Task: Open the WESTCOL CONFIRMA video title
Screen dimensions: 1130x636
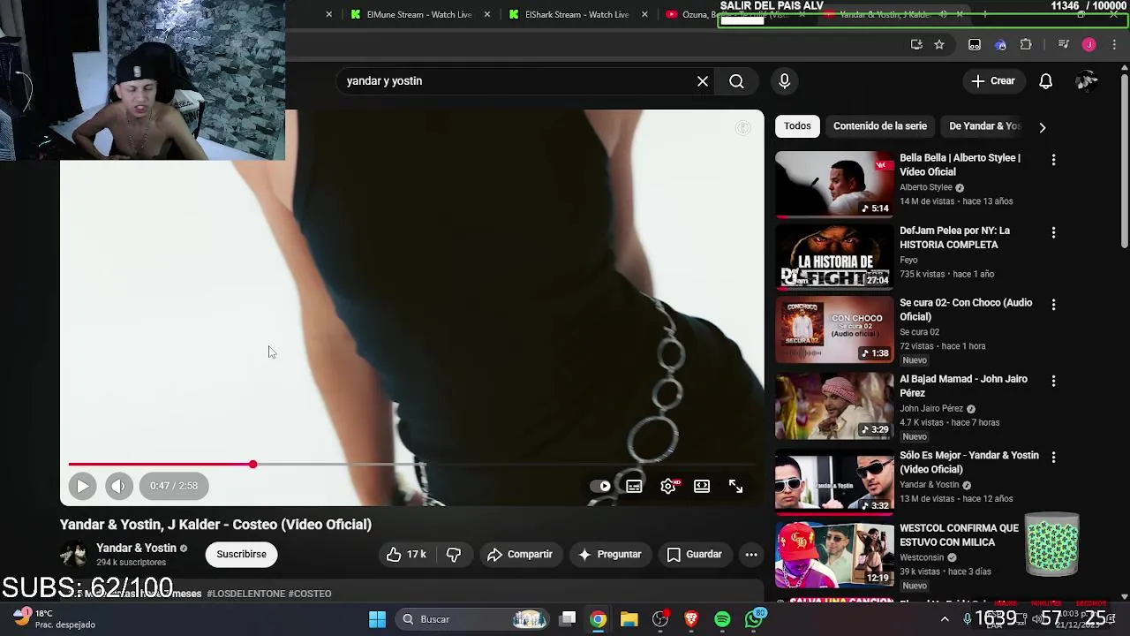Action: point(959,535)
